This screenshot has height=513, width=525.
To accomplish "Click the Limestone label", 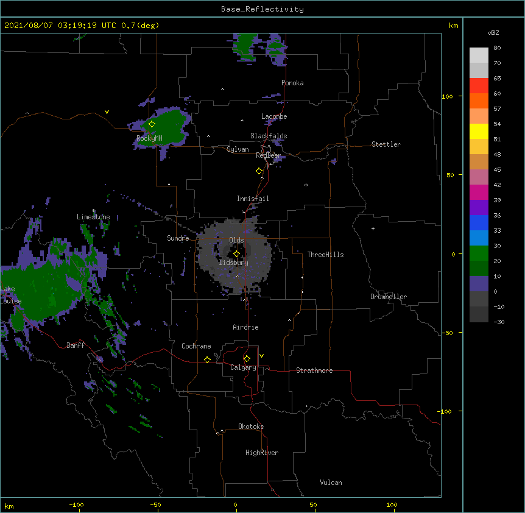I will (x=93, y=217).
